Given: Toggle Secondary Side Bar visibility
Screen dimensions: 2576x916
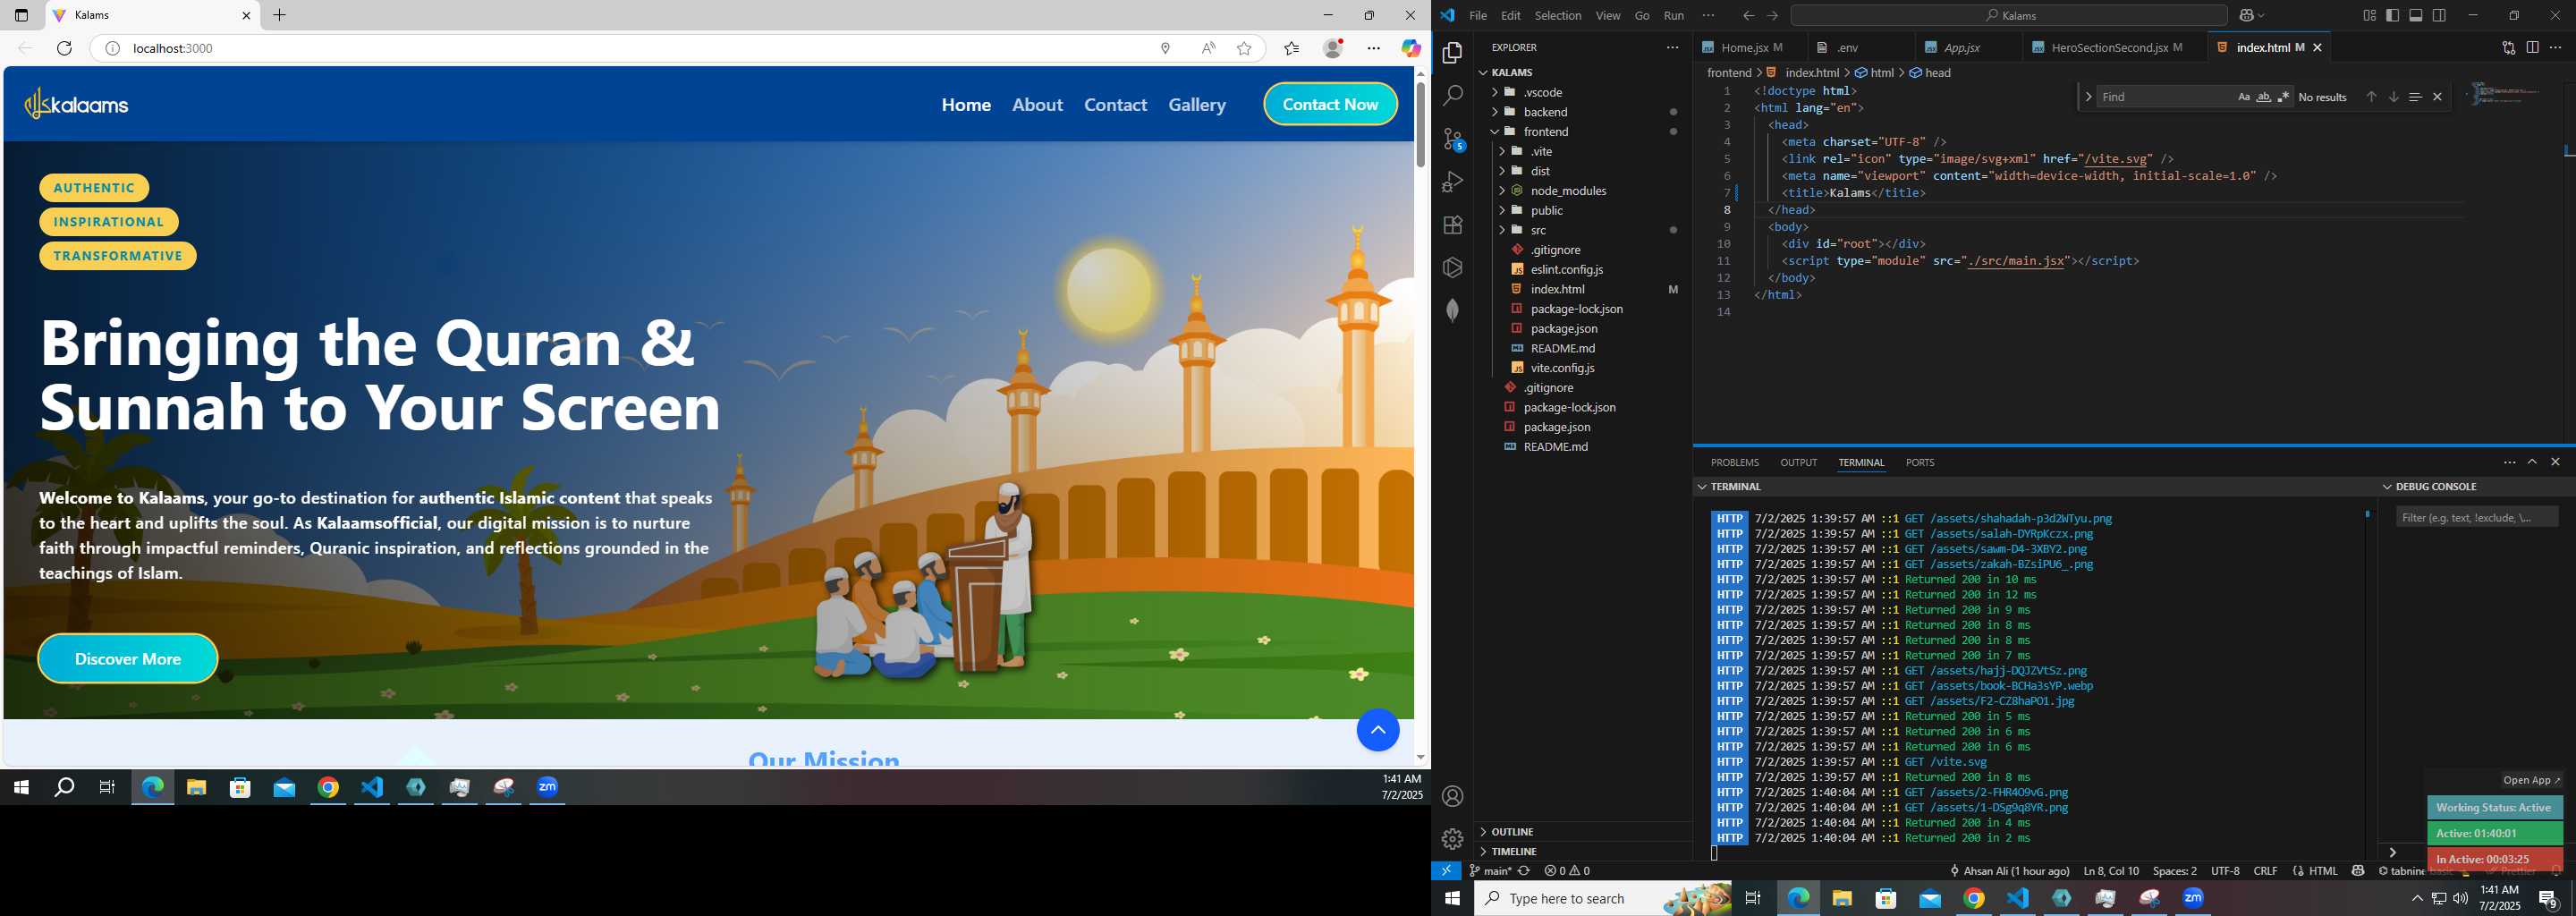Looking at the screenshot, I should point(2439,15).
